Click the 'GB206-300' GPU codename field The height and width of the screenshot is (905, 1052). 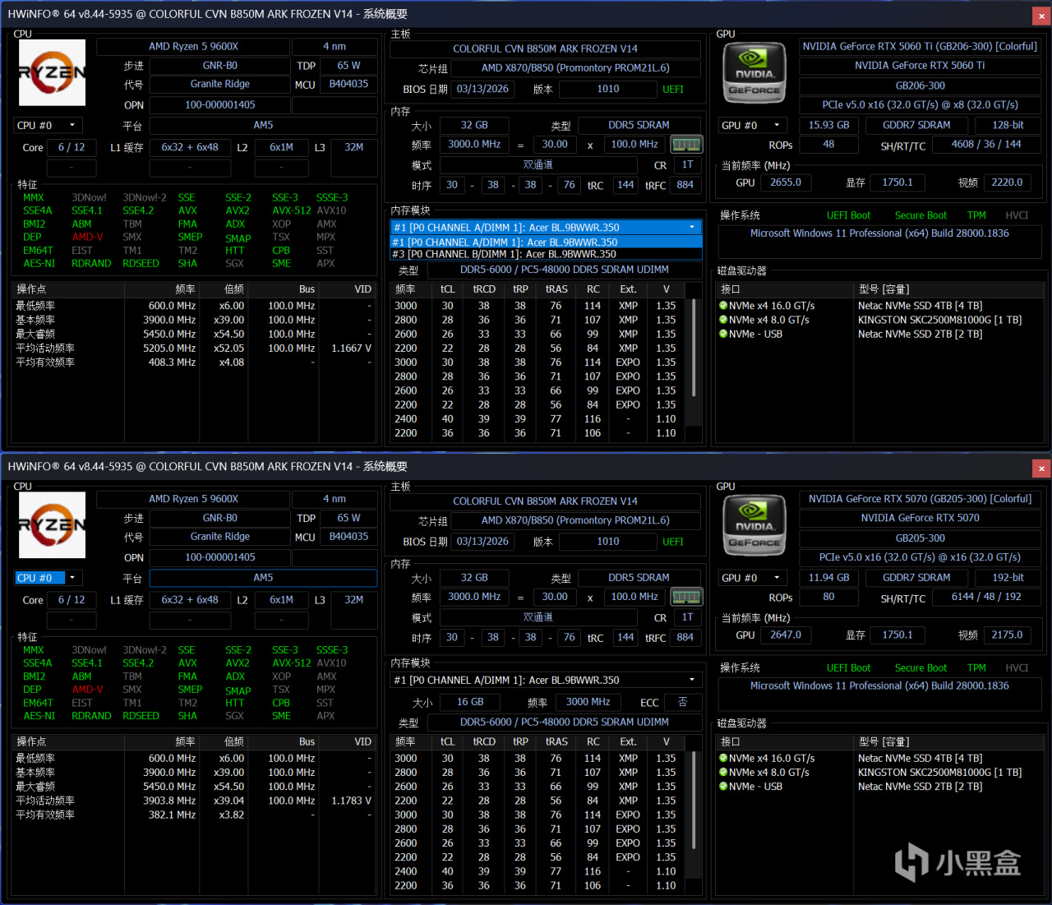[920, 85]
